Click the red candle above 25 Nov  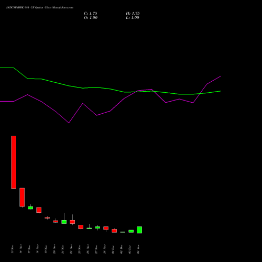[x=81, y=227]
